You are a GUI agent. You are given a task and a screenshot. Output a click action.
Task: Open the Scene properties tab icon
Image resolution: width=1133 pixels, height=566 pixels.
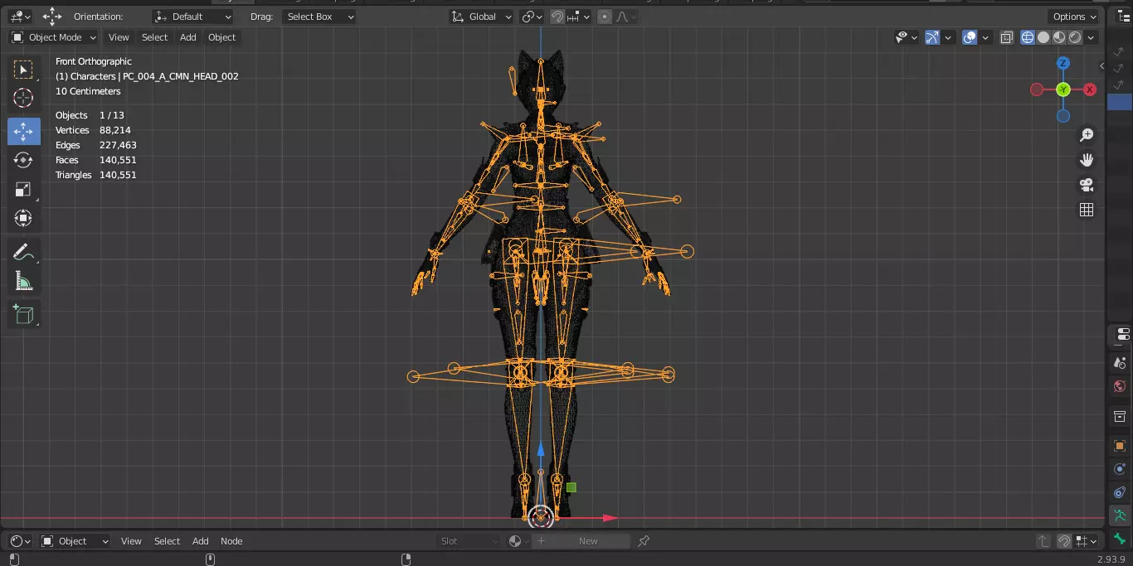point(1120,362)
